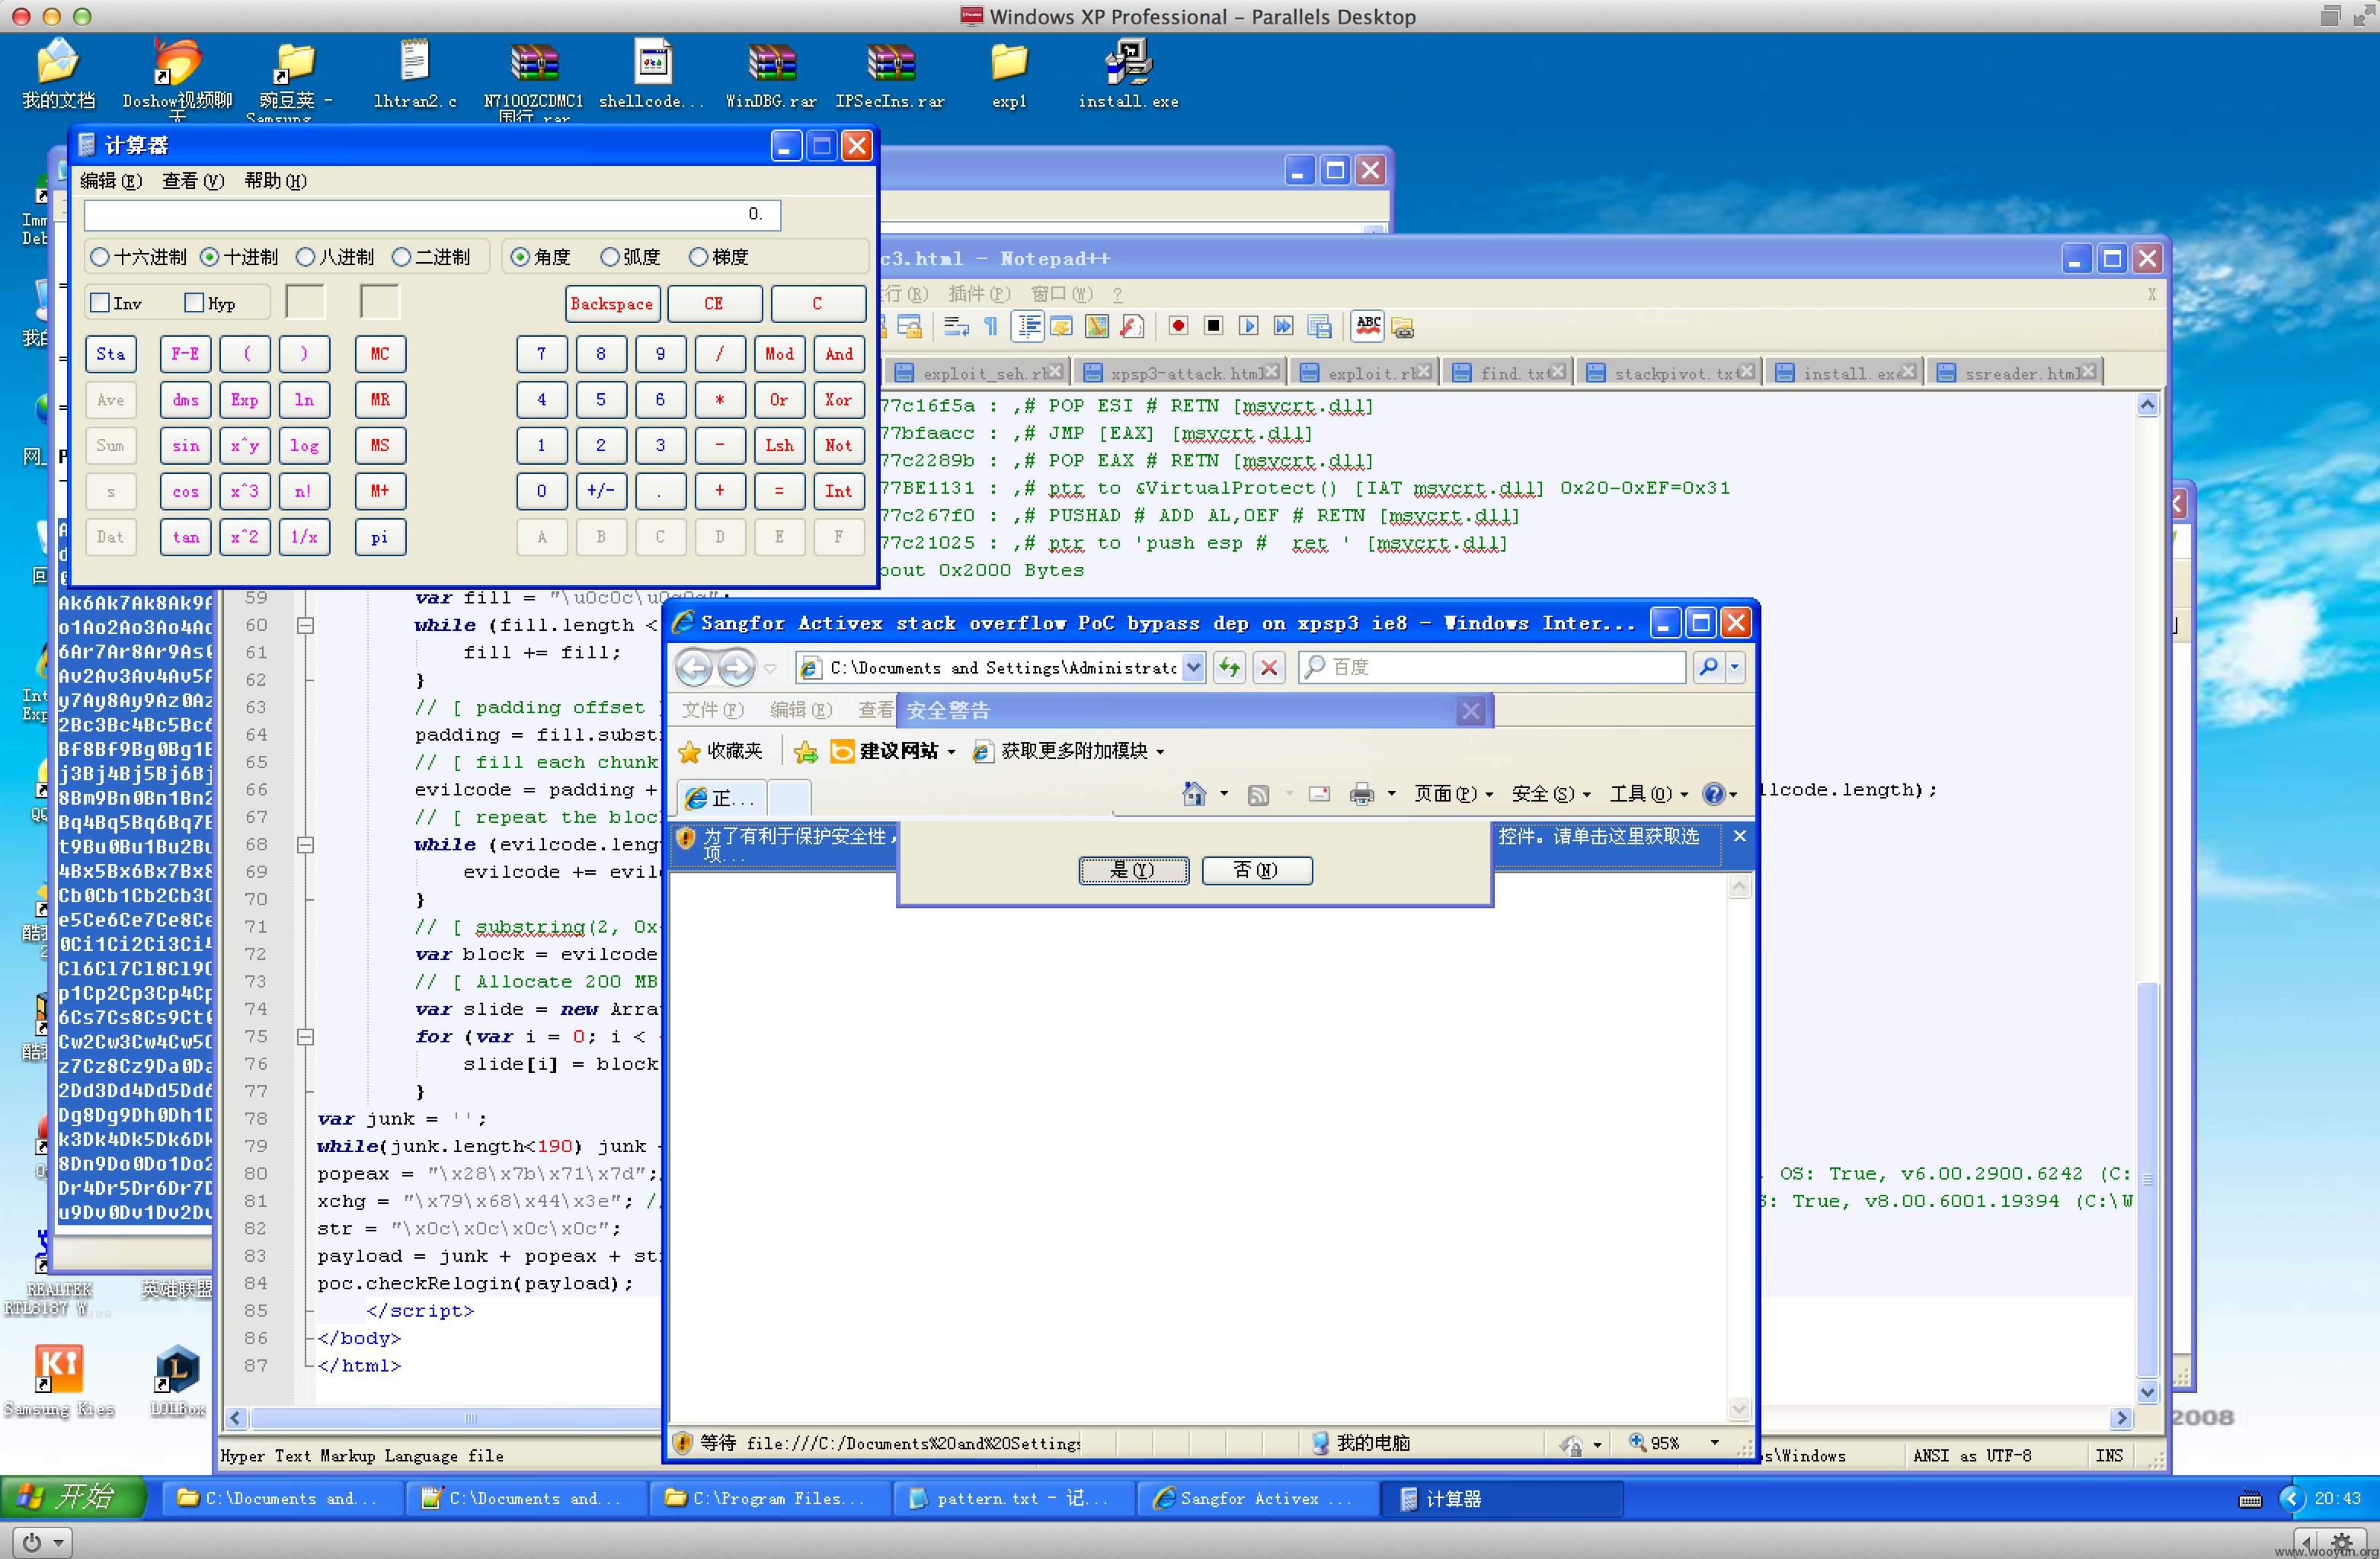Refresh the page in Internet Explorer
Image resolution: width=2380 pixels, height=1559 pixels.
(1229, 667)
